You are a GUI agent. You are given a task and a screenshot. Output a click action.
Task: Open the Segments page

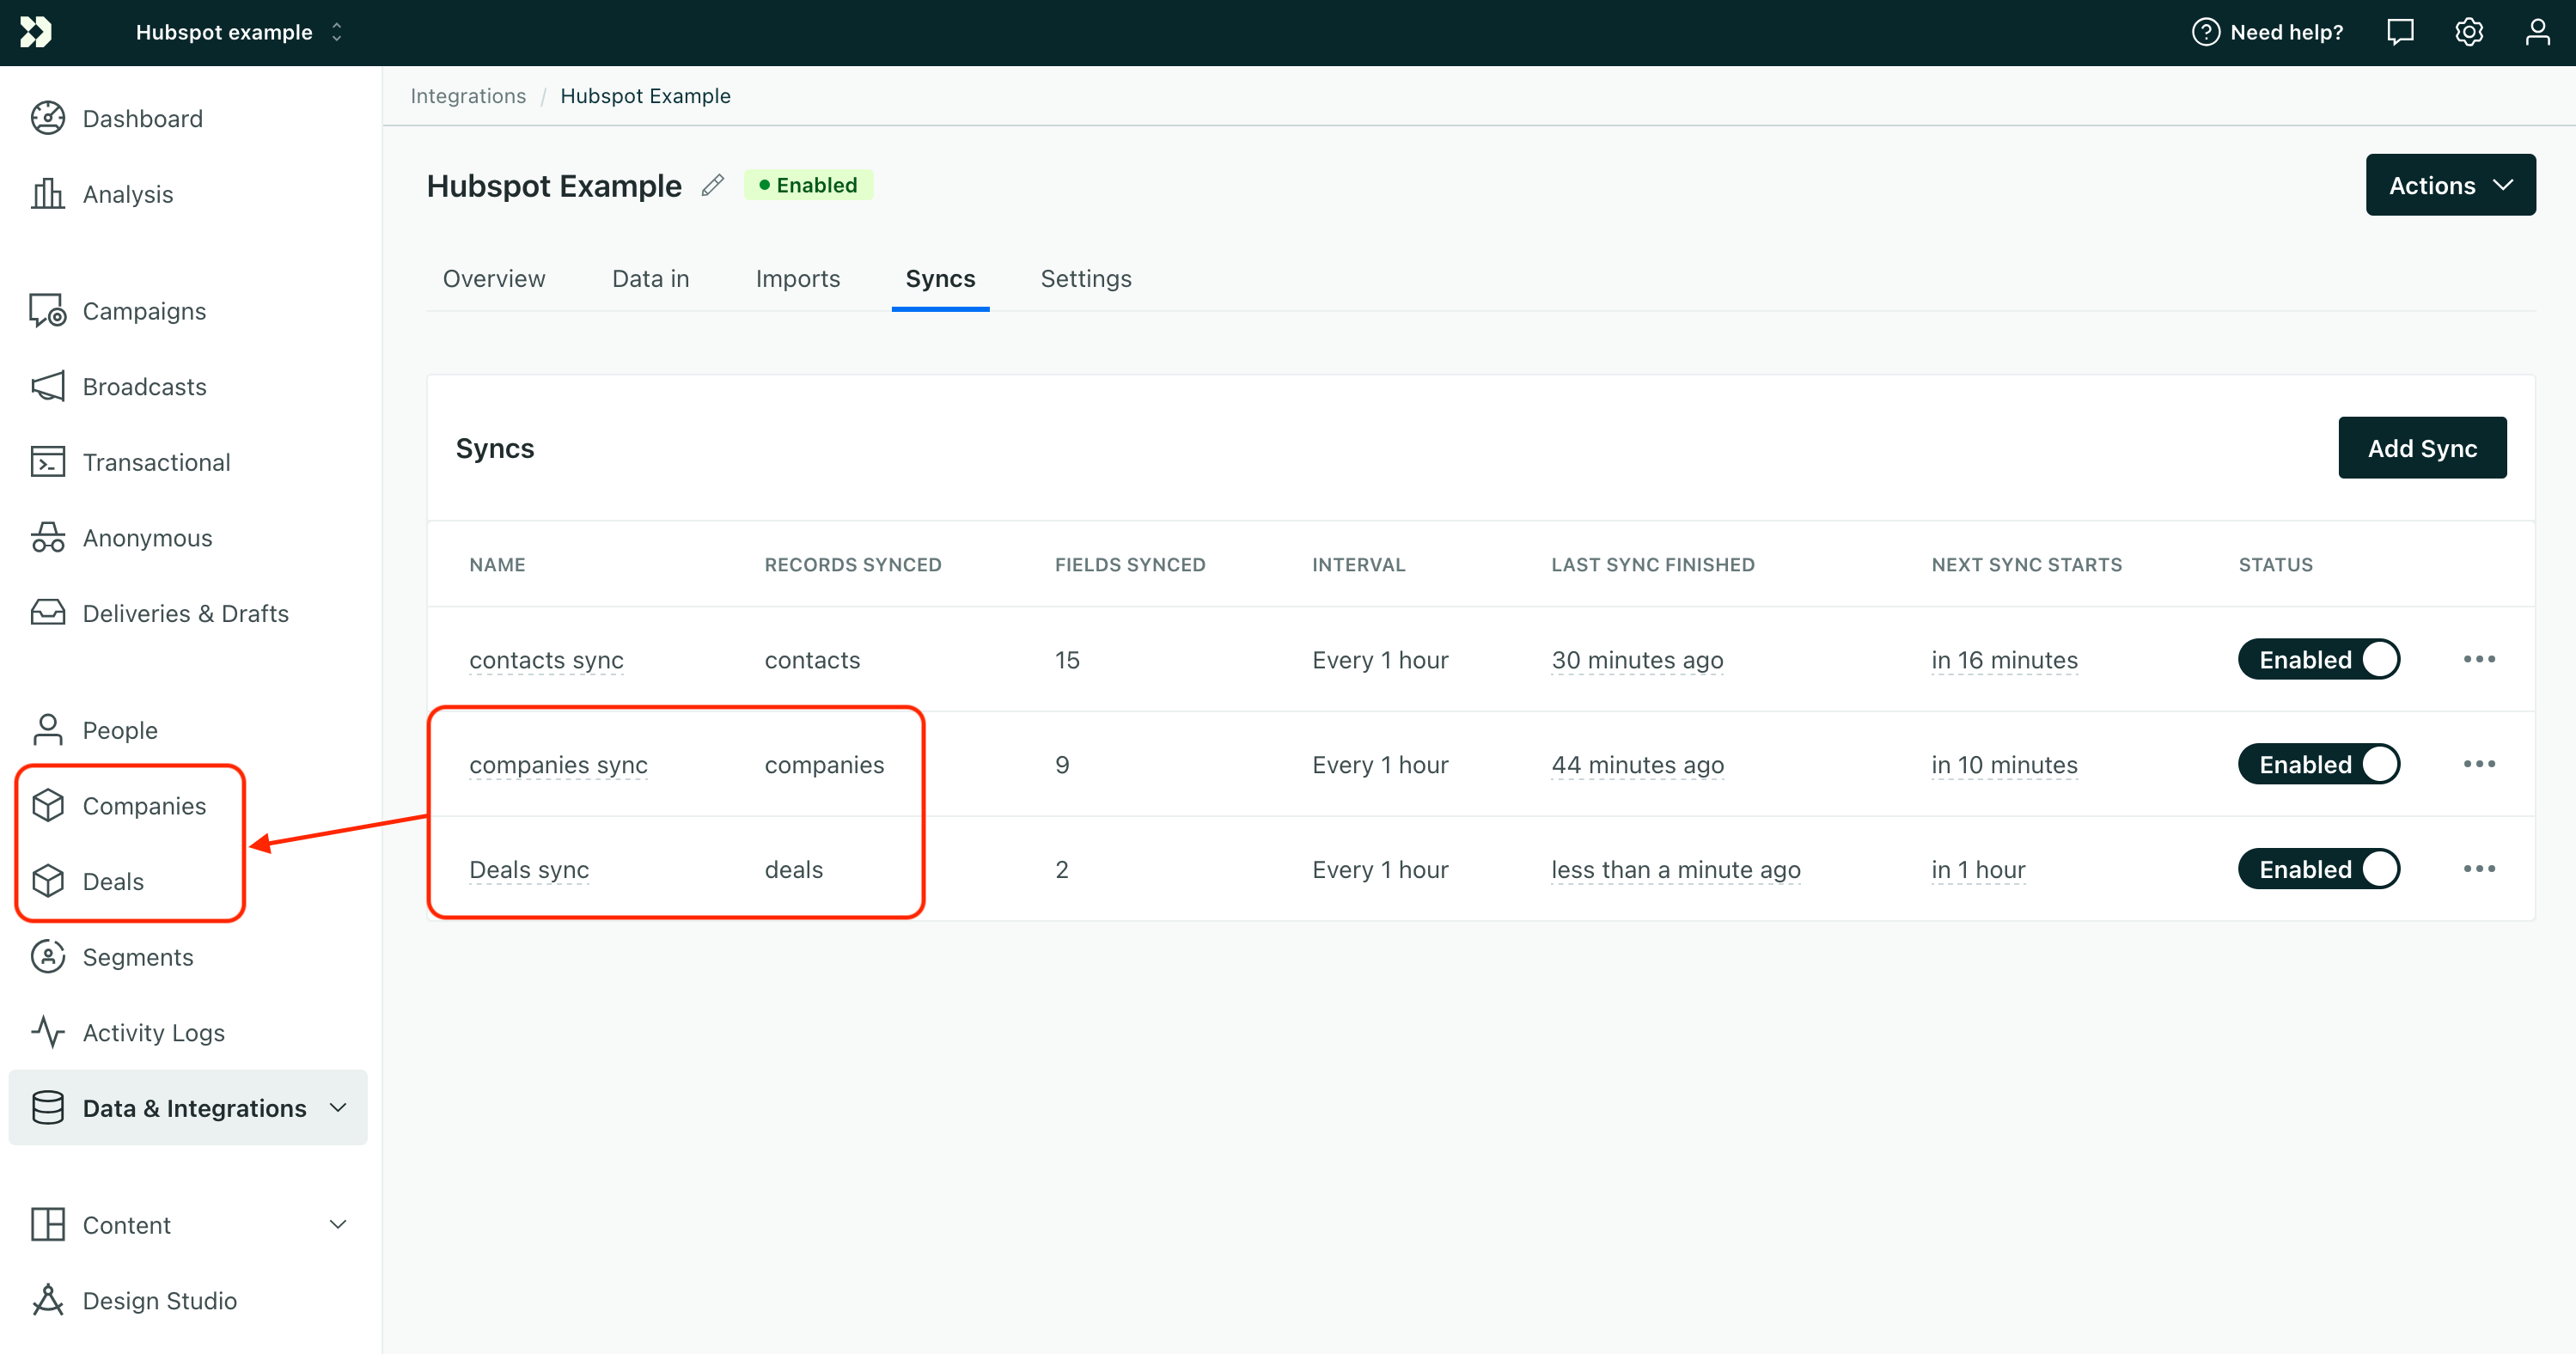[138, 956]
